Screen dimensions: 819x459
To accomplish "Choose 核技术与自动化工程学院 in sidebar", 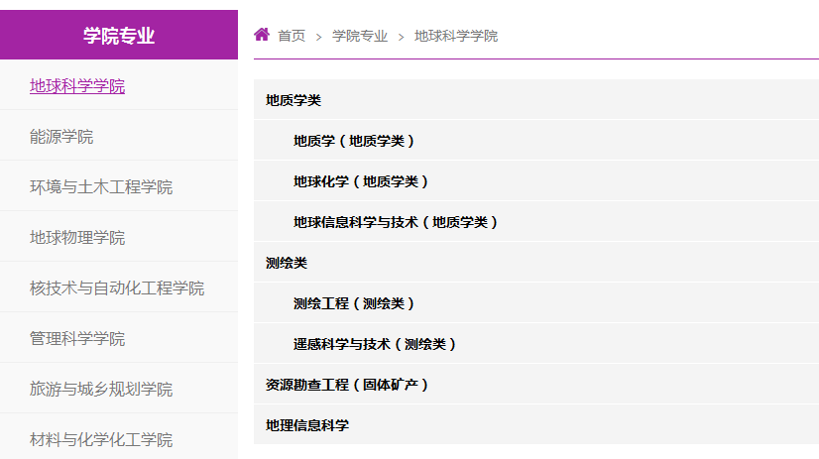I will (x=117, y=288).
